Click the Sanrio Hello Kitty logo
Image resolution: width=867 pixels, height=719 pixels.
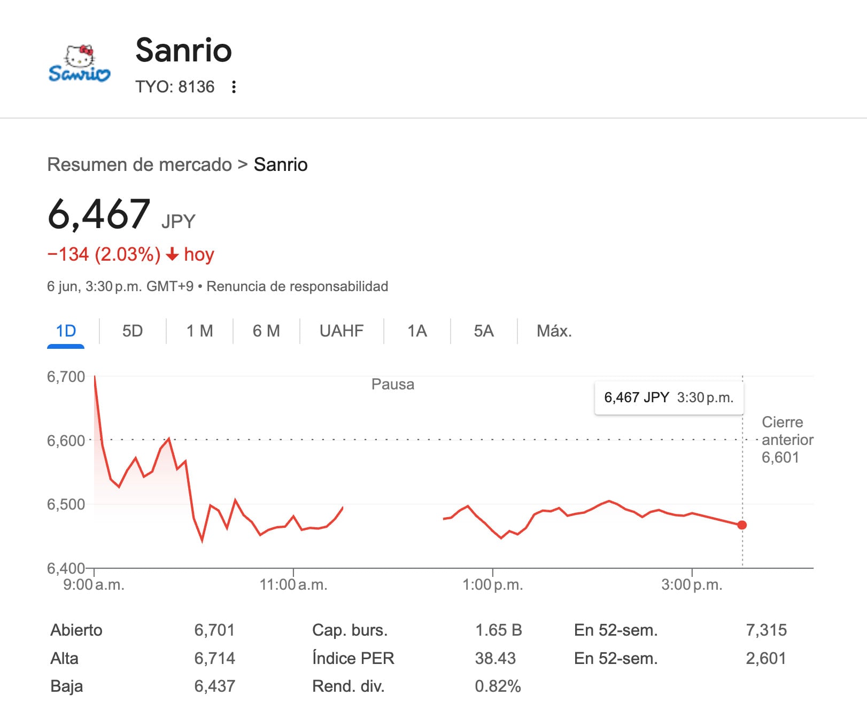click(x=79, y=64)
